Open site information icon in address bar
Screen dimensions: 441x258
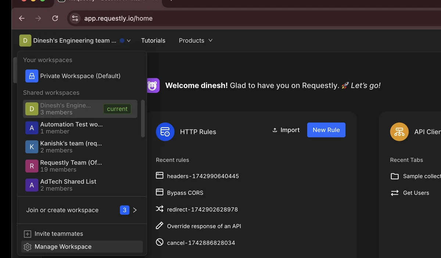75,18
